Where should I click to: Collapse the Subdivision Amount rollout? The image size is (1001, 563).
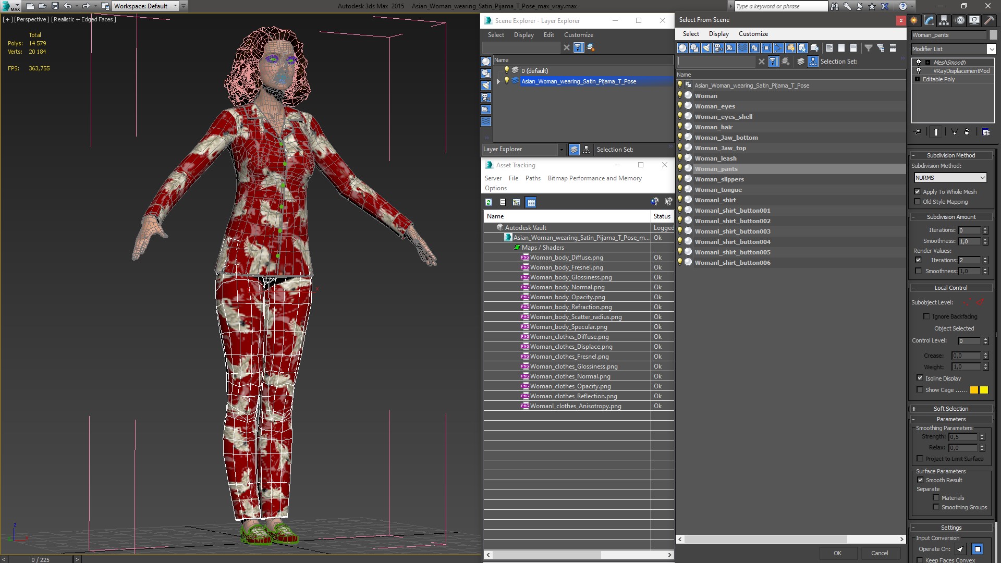(951, 217)
